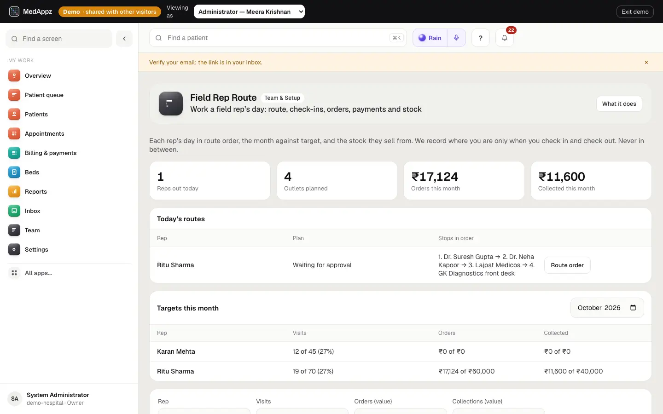Click the What it does button

619,103
